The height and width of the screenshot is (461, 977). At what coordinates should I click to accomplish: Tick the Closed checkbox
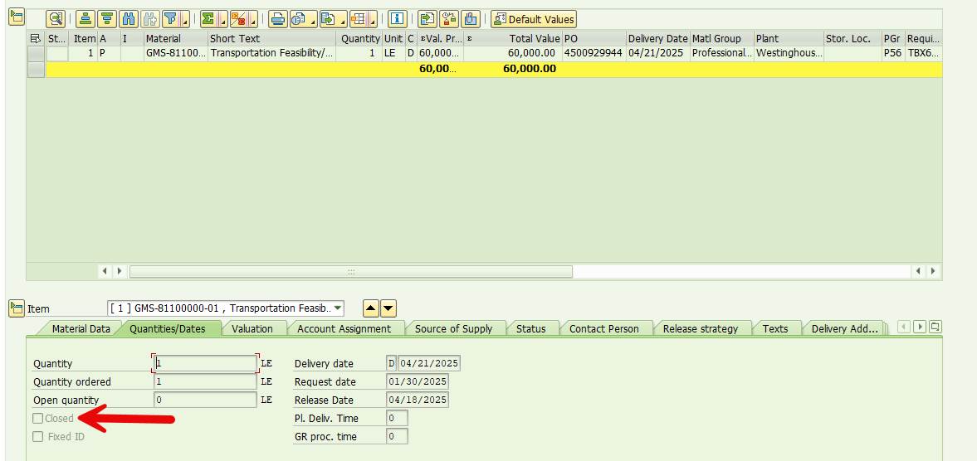click(38, 419)
